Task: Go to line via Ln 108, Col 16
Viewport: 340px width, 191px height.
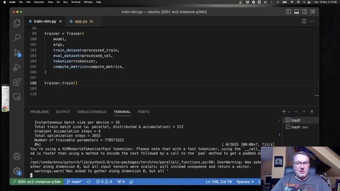Action: tap(218, 181)
